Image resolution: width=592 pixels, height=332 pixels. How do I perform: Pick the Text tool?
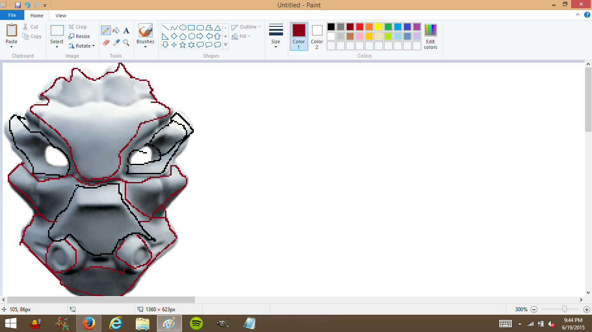coord(126,30)
